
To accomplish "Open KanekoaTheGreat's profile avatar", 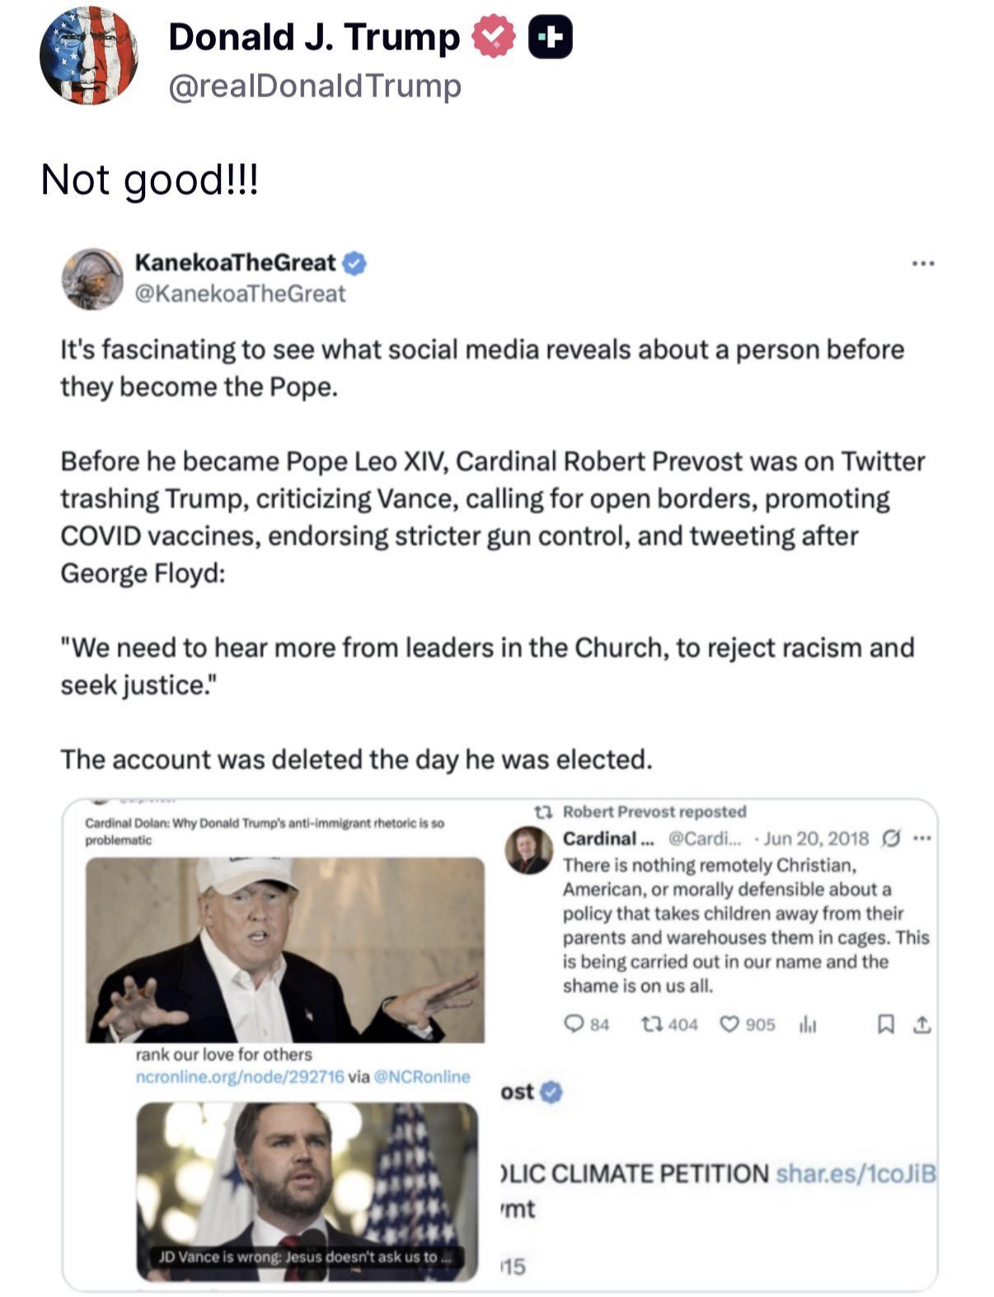I will 92,279.
